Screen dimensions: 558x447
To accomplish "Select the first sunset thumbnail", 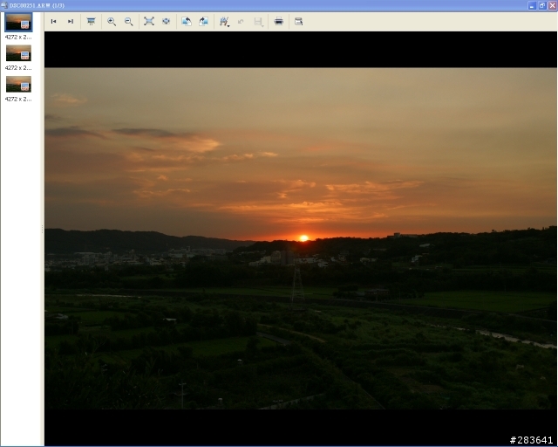I will coord(18,22).
